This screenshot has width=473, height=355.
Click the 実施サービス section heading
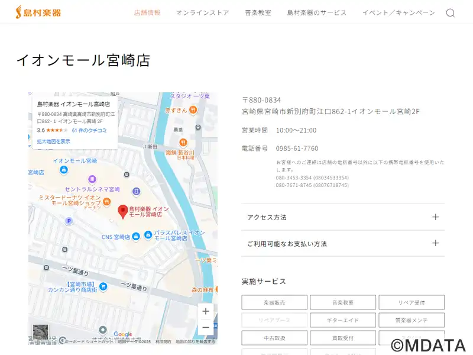point(264,282)
